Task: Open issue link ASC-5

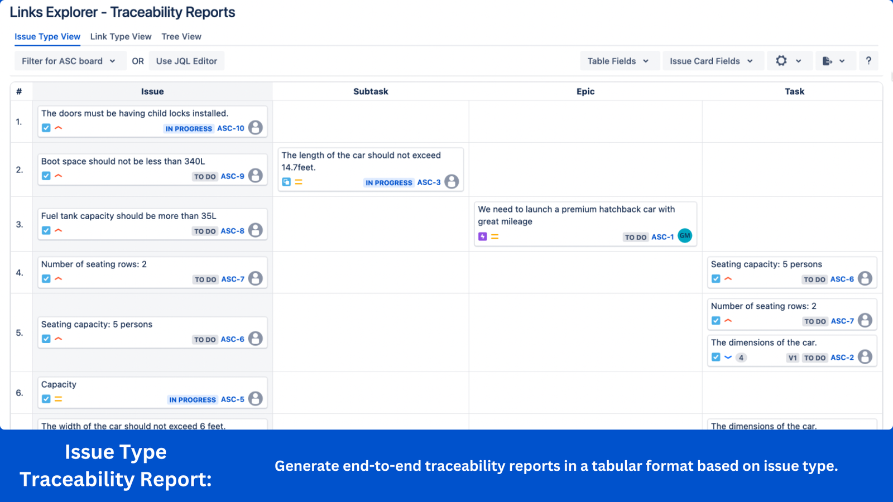Action: tap(232, 399)
